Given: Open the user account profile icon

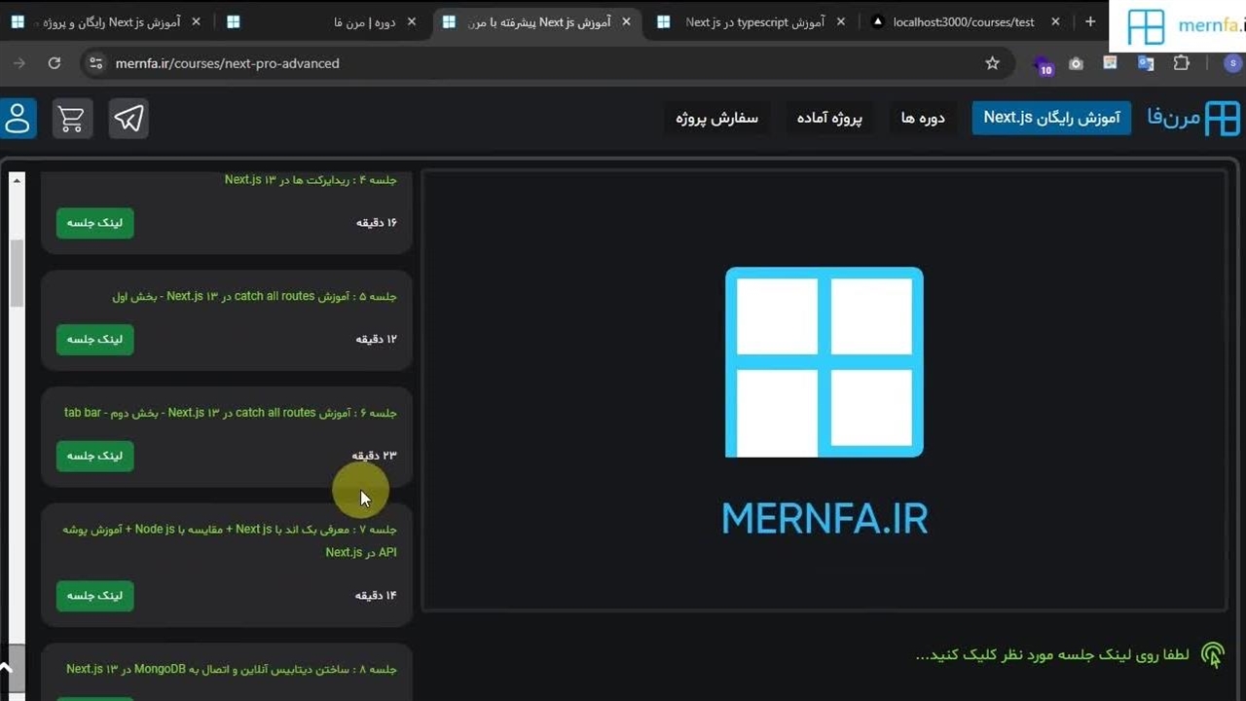Looking at the screenshot, I should [18, 119].
